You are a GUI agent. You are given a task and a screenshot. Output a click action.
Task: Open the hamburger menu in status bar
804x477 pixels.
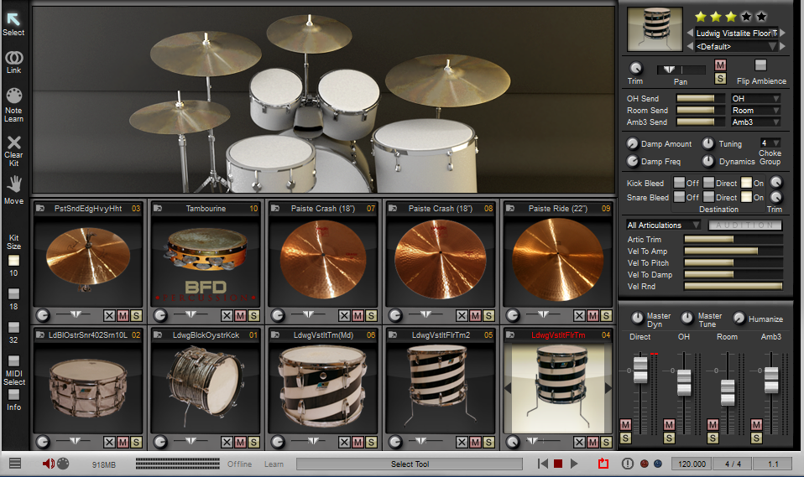click(15, 463)
